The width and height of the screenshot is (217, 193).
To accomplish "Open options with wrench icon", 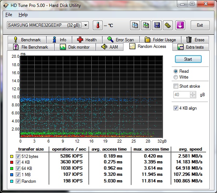I will click(168, 25).
